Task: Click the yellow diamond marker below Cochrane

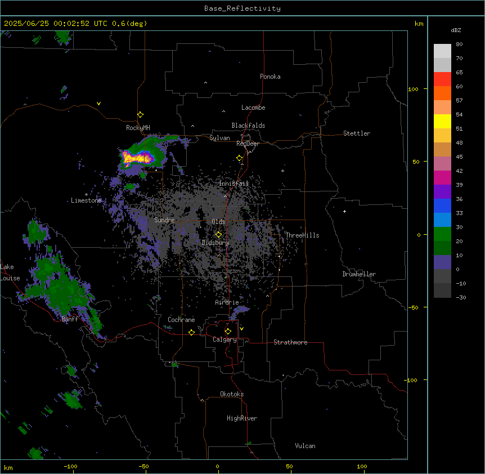Action: (191, 332)
